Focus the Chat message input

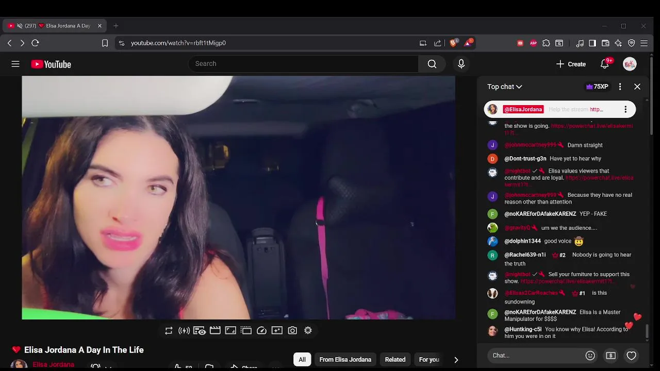click(534, 356)
